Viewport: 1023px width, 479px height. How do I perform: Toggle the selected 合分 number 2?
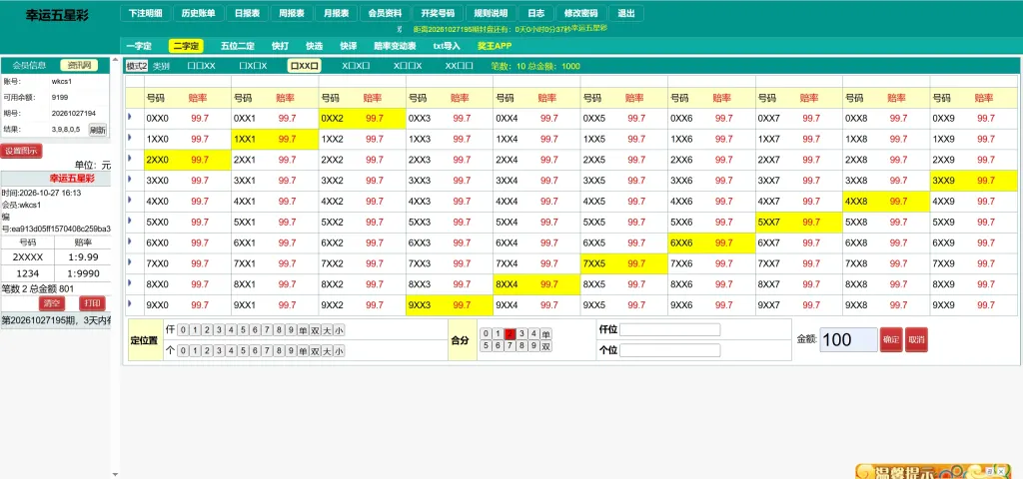point(511,333)
